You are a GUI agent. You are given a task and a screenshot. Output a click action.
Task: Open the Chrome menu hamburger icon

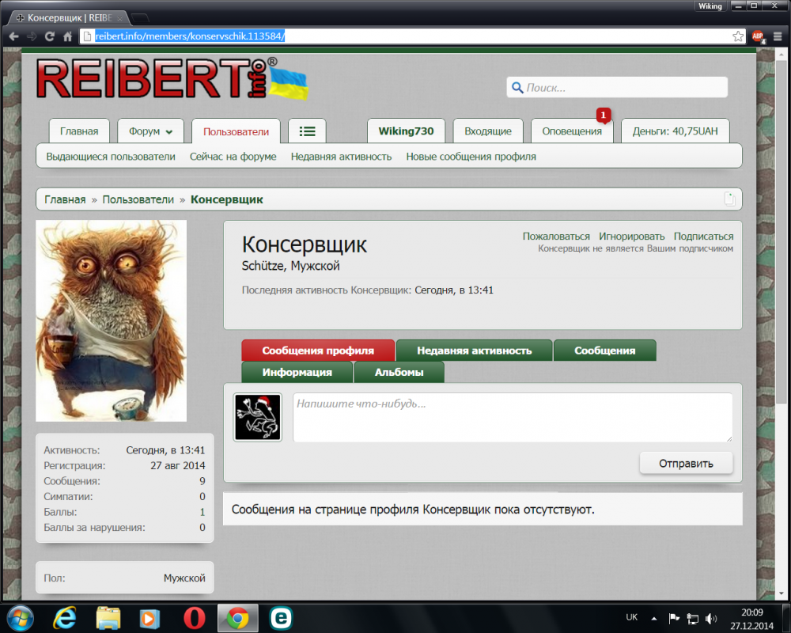[x=778, y=36]
